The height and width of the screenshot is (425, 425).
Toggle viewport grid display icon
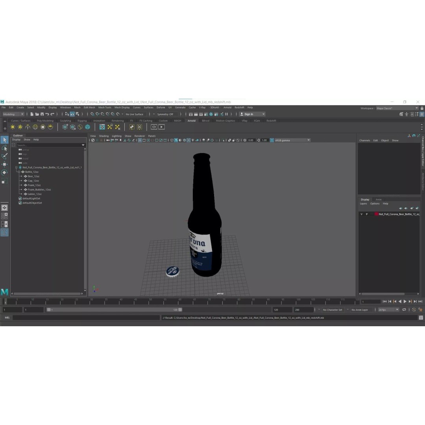click(x=140, y=140)
